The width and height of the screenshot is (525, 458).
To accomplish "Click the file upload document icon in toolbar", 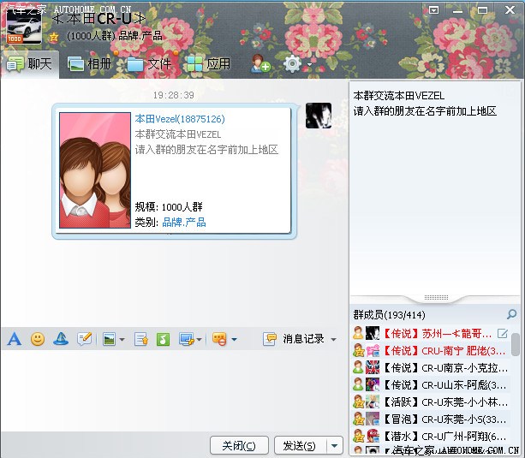I will coord(141,339).
